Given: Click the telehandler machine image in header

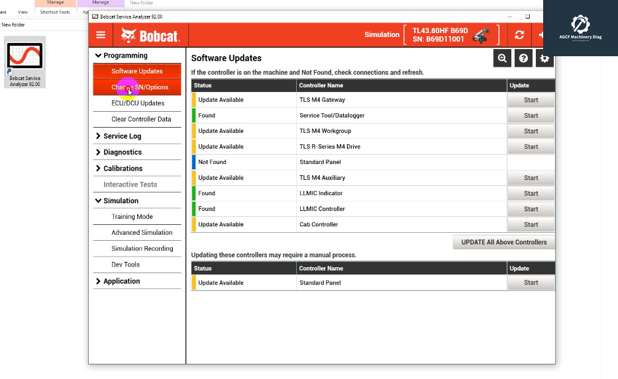Looking at the screenshot, I should [x=482, y=35].
